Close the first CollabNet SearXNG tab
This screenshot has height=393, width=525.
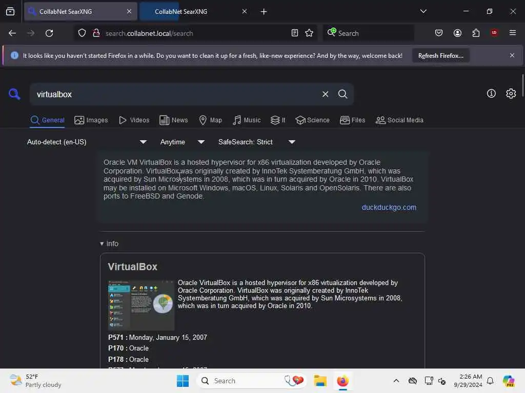[x=129, y=11]
